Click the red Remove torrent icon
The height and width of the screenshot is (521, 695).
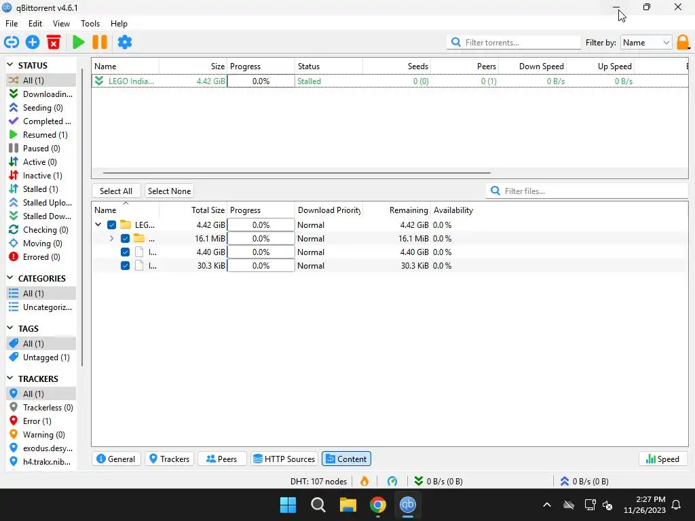(x=54, y=43)
